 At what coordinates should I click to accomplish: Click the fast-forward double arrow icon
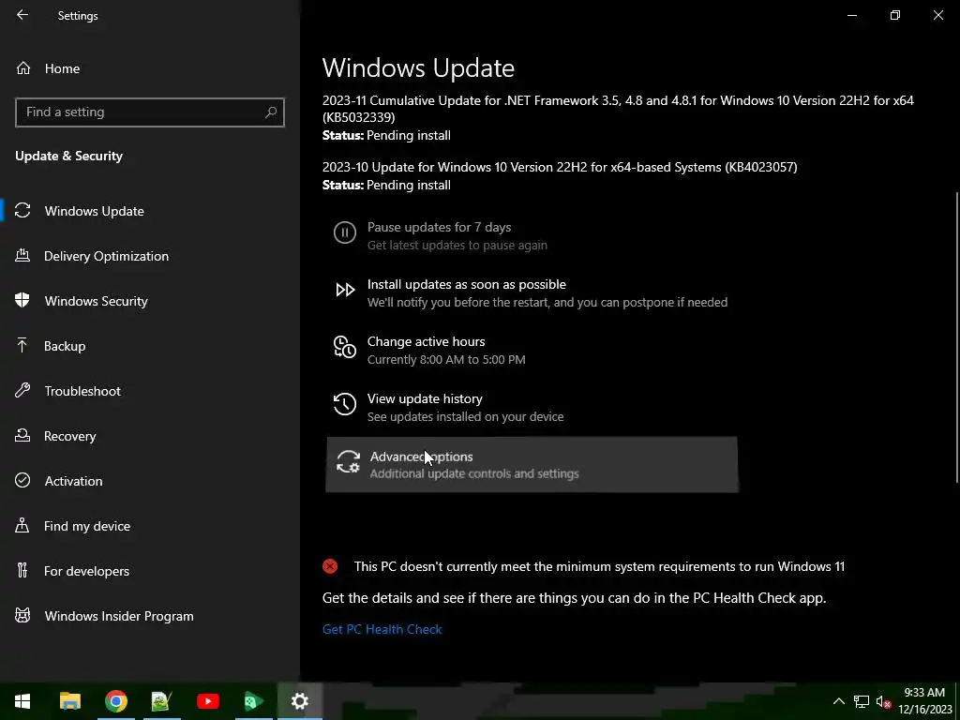click(x=345, y=290)
